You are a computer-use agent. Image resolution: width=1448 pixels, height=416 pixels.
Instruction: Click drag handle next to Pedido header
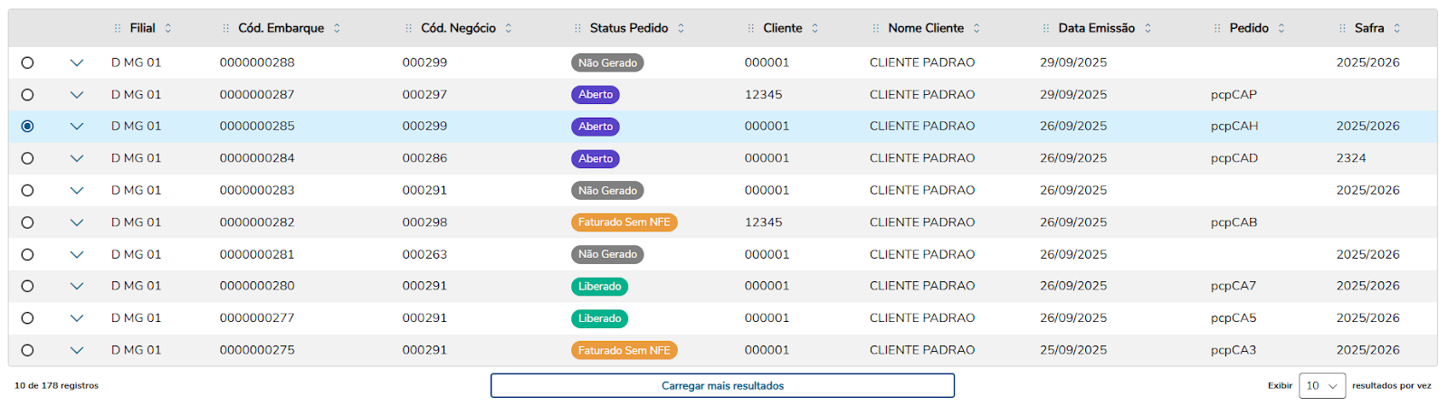1217,28
